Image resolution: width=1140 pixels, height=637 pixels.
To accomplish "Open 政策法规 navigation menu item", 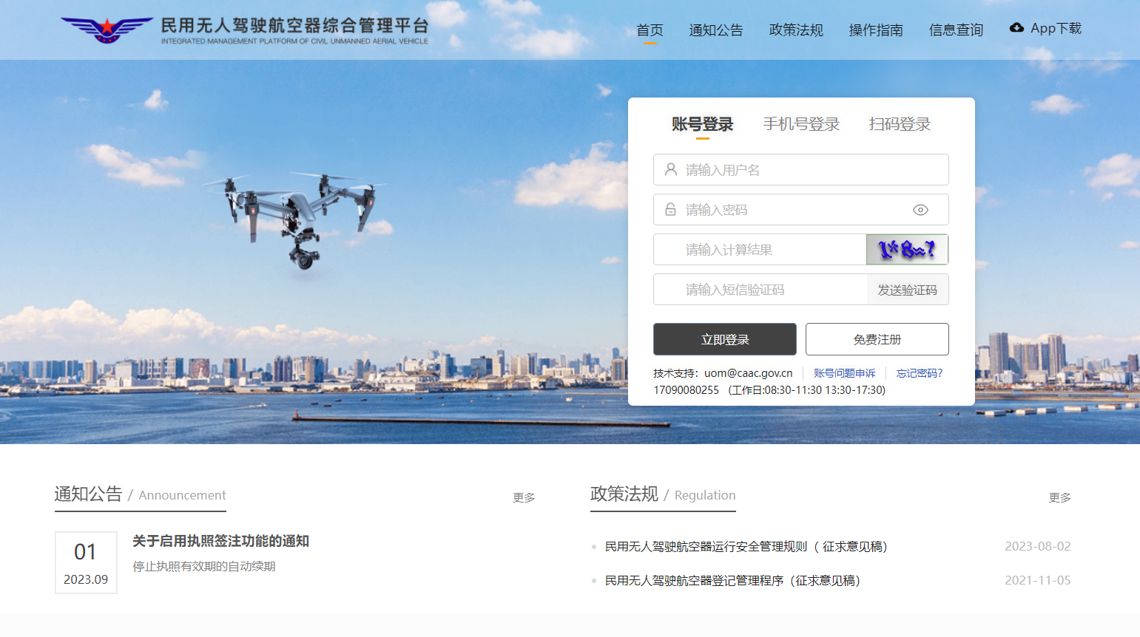I will (x=796, y=30).
